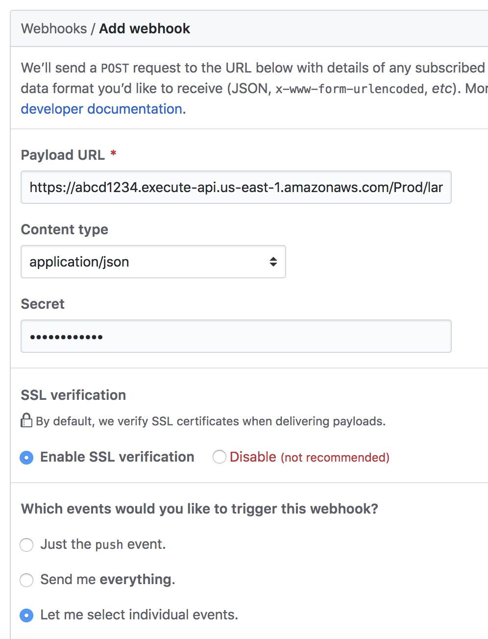Image resolution: width=488 pixels, height=639 pixels.
Task: Click the Secret field label
Action: [43, 304]
